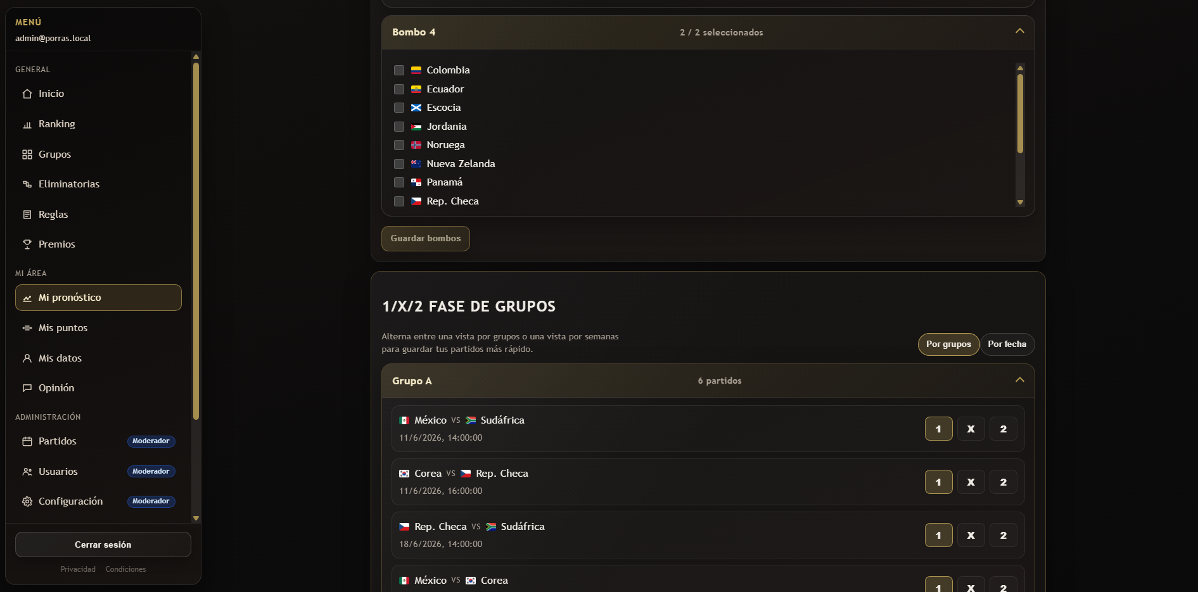
Task: Open Eliminatorias from the sidebar icon
Action: [x=27, y=184]
